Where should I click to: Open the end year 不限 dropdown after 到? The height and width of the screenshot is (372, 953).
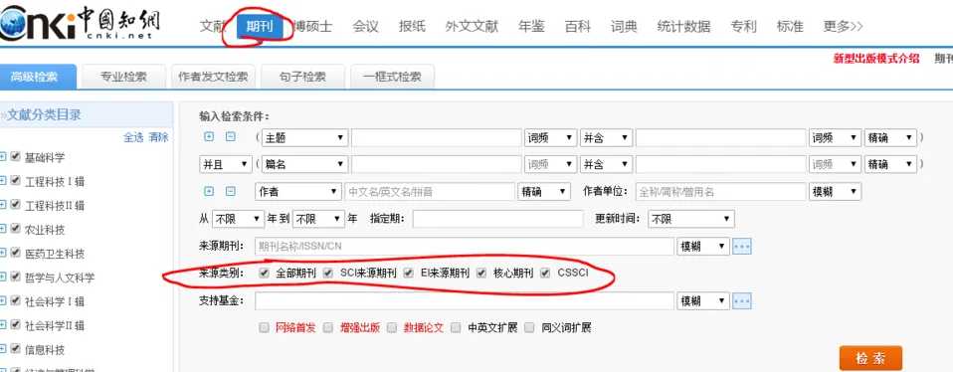click(x=318, y=219)
